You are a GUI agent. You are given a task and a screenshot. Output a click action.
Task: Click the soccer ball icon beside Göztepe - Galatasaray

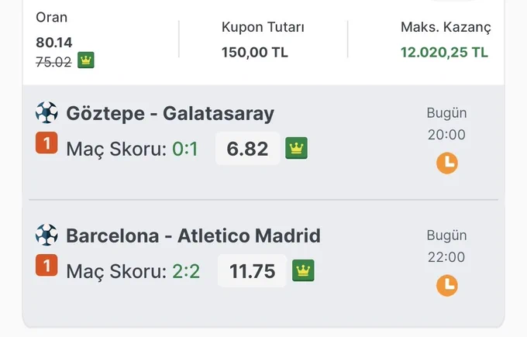pos(46,112)
